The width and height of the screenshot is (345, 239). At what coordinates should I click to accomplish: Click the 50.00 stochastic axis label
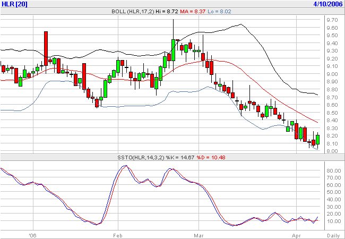click(x=333, y=192)
